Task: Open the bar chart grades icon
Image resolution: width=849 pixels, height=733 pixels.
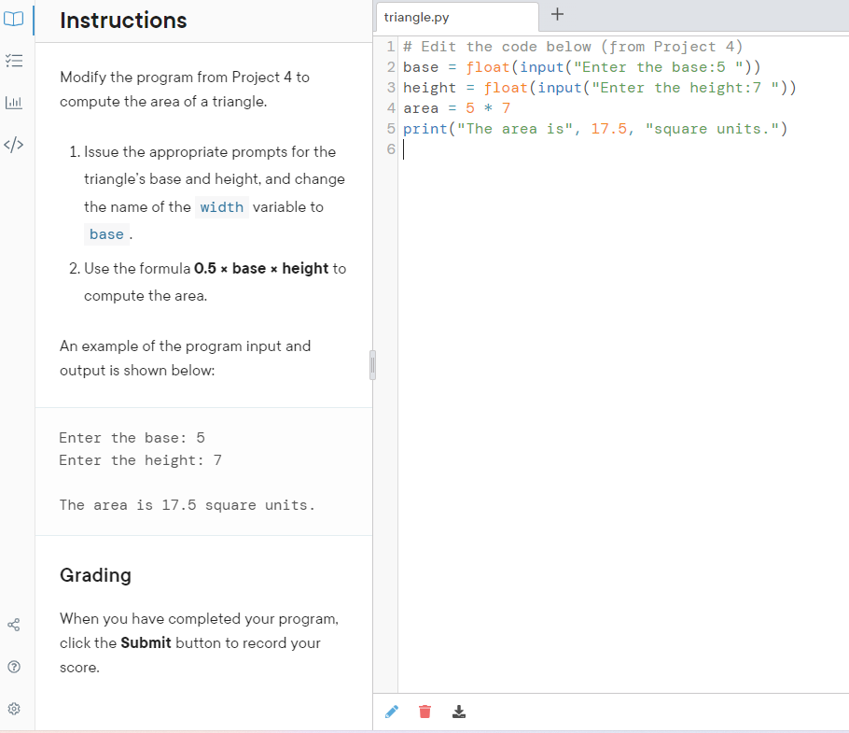Action: (x=14, y=102)
